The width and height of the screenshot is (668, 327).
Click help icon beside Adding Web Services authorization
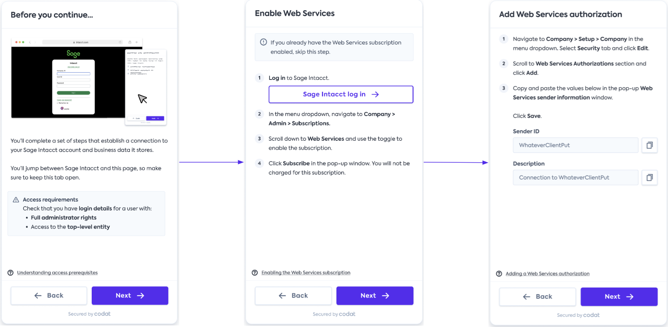pyautogui.click(x=499, y=274)
